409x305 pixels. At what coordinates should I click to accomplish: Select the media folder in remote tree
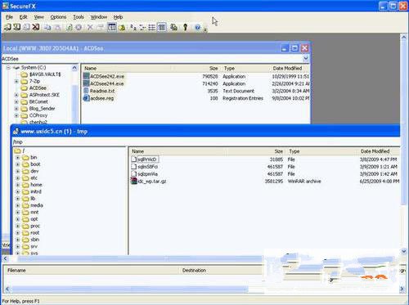point(36,205)
